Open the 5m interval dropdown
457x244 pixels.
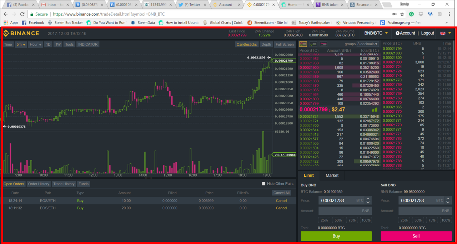click(21, 44)
